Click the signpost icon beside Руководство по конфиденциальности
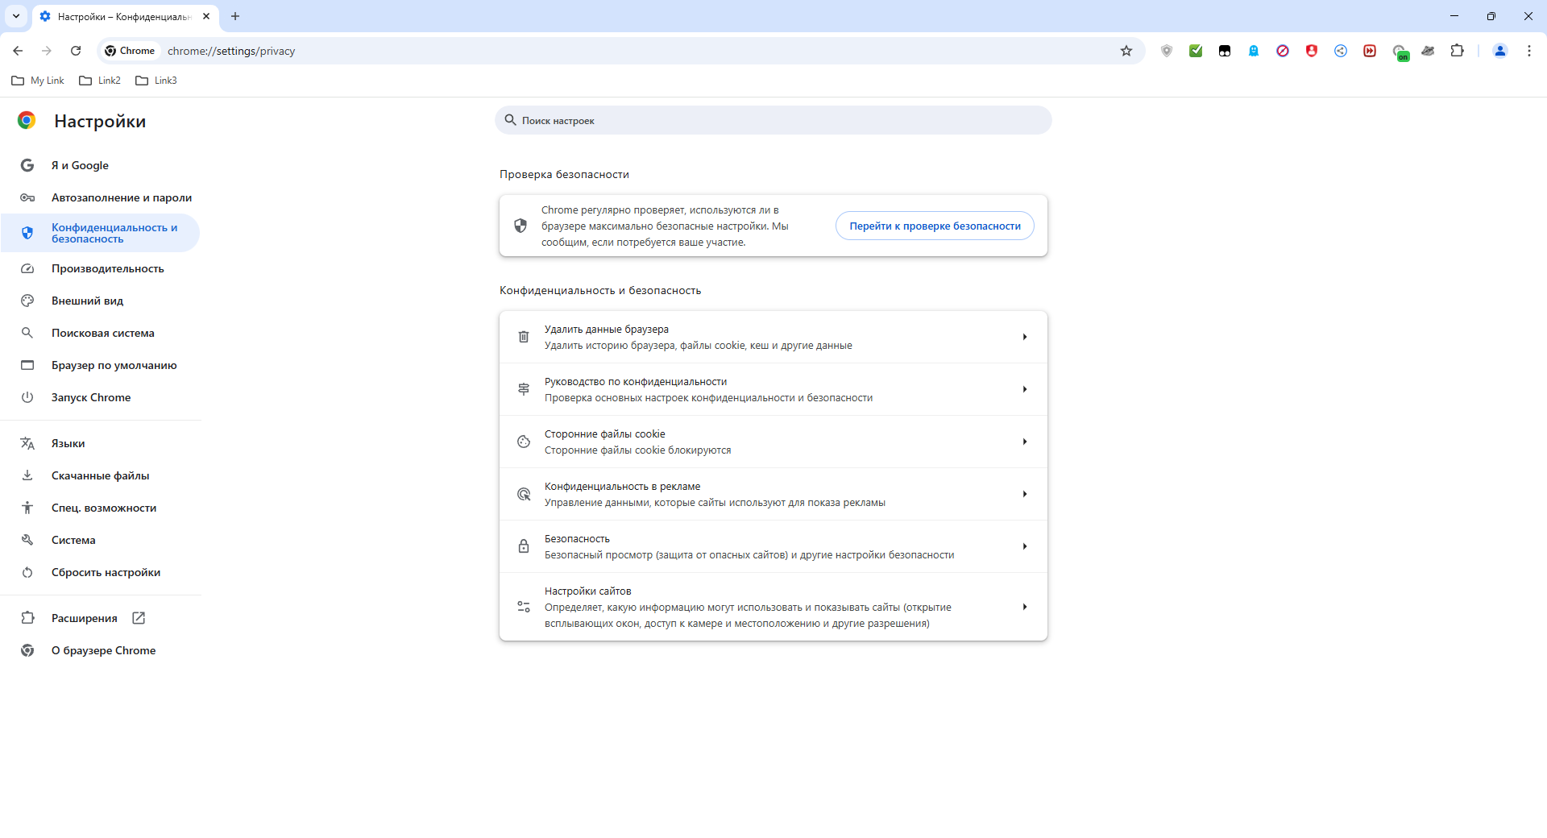The image size is (1547, 838). tap(524, 389)
